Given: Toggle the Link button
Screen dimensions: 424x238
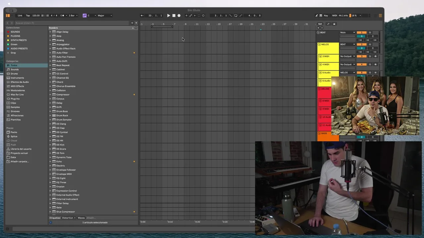Looking at the screenshot, I should coord(20,16).
